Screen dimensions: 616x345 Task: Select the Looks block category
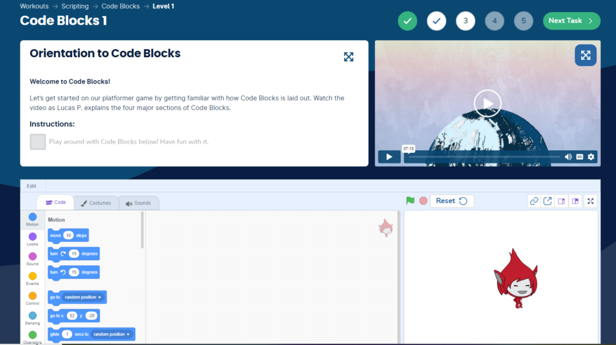click(32, 239)
